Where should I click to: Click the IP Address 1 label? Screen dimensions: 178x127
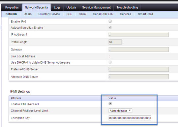click(19, 35)
